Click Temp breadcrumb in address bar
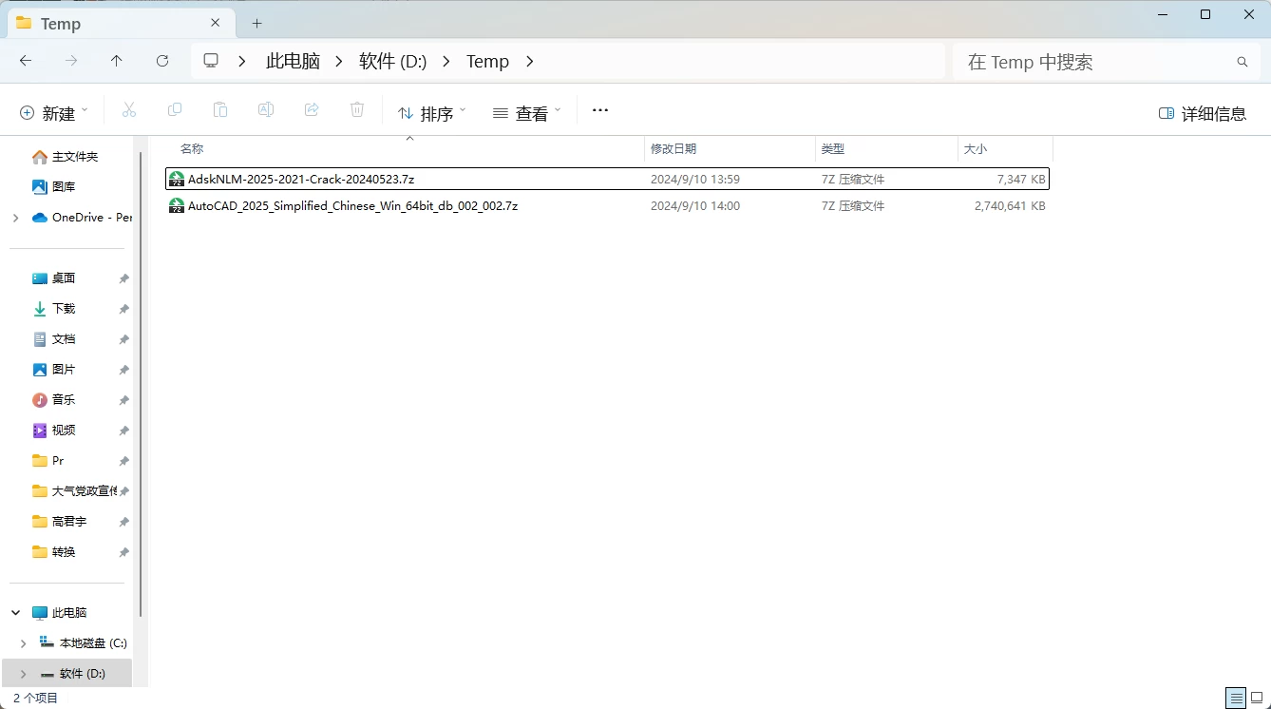This screenshot has height=709, width=1271. tap(487, 61)
